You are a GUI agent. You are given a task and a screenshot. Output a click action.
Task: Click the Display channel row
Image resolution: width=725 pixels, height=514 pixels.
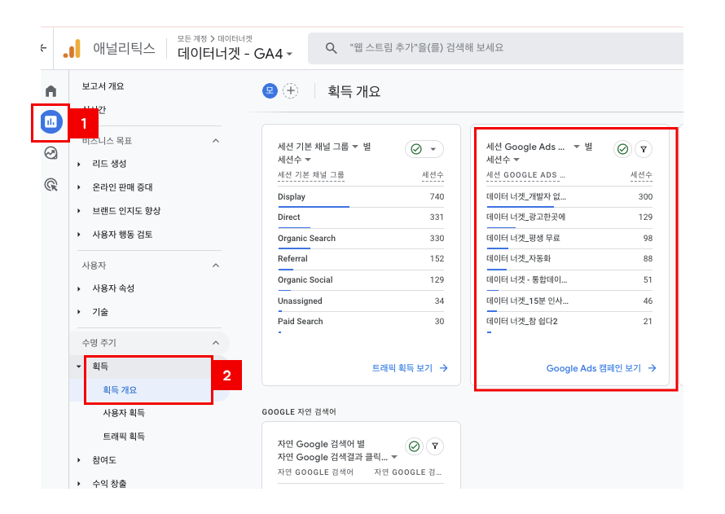(x=361, y=197)
